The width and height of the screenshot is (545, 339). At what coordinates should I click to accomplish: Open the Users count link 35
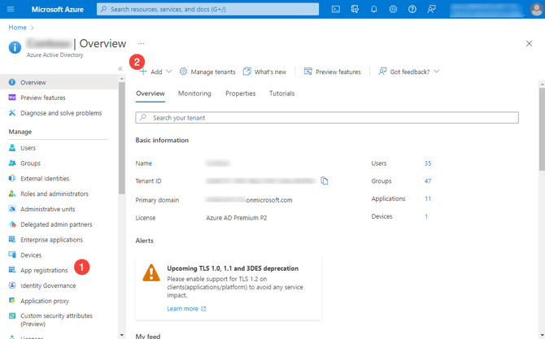(x=428, y=163)
